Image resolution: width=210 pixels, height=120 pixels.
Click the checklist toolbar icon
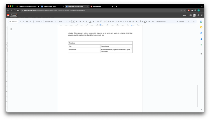(x=116, y=21)
